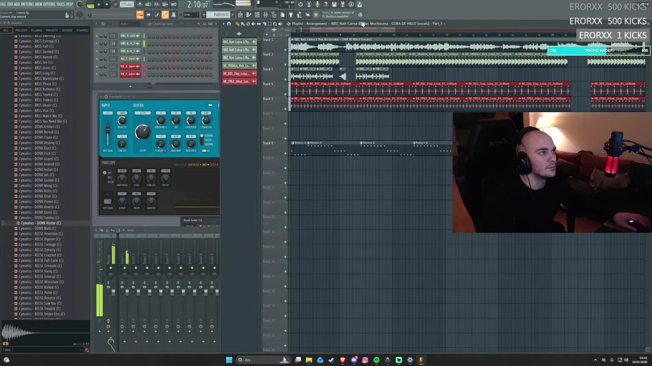Switch to the PLUGINS browser tab
This screenshot has width=652, height=366.
(37, 30)
